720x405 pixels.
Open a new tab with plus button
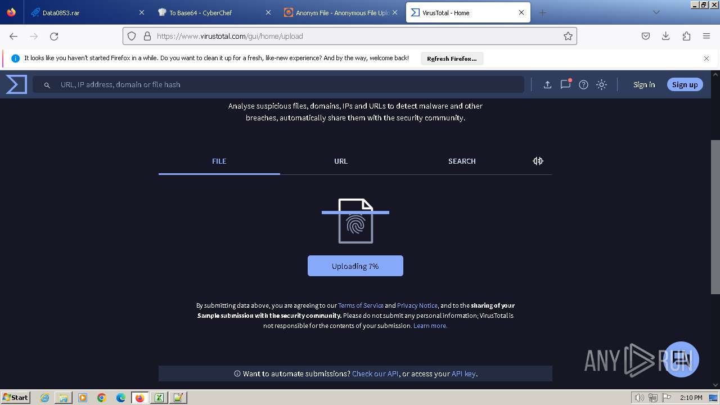542,12
